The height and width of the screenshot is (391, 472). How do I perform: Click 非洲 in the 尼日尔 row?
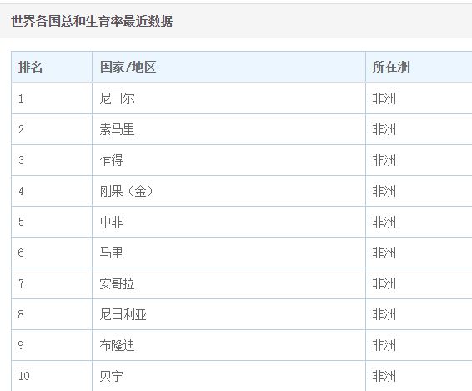coord(384,98)
